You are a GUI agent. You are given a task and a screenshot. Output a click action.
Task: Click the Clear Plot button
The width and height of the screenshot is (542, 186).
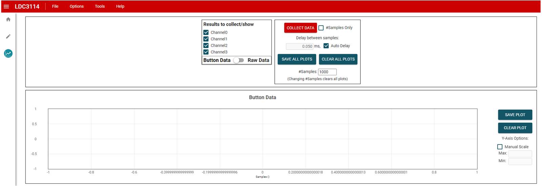coord(515,128)
